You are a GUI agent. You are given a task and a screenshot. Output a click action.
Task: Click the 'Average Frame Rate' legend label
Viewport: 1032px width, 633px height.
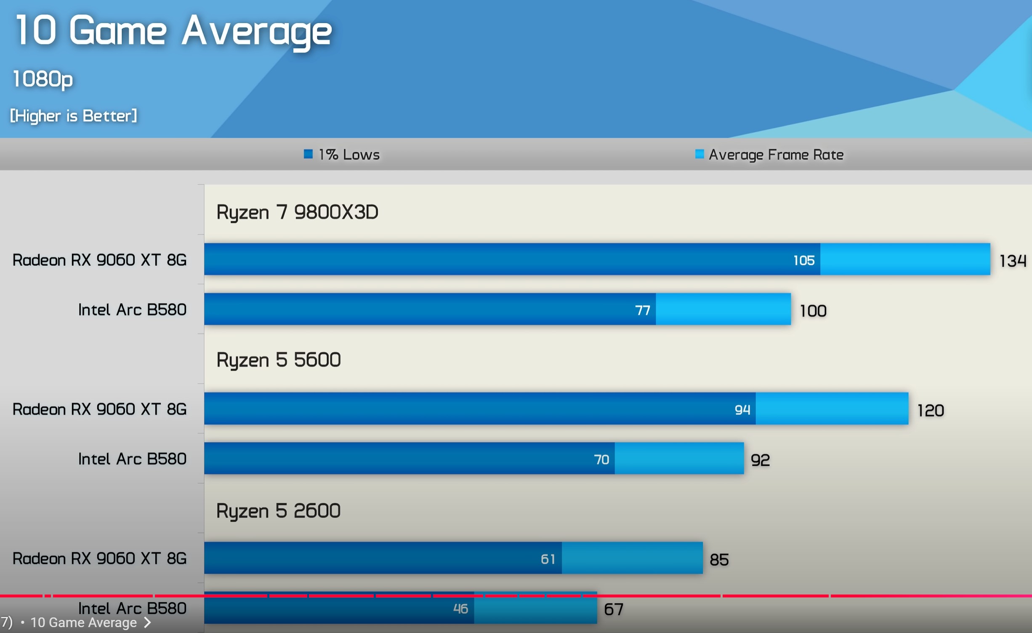(776, 155)
